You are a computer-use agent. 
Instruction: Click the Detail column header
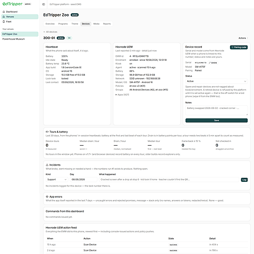click(x=212, y=239)
